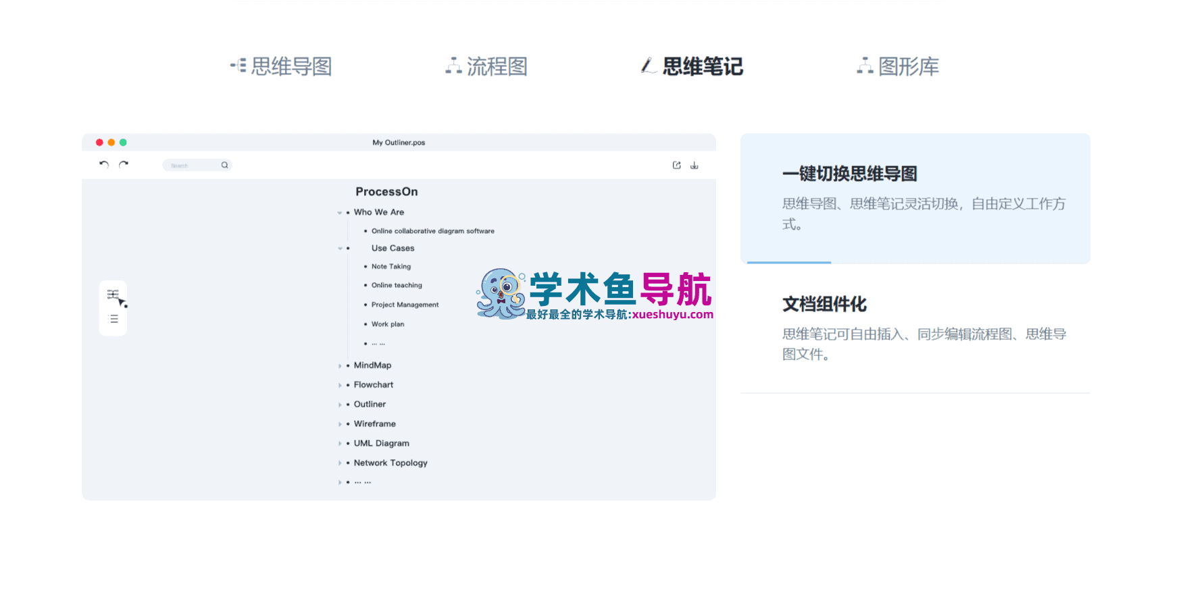Click the download icon
The height and width of the screenshot is (589, 1189).
(x=694, y=165)
